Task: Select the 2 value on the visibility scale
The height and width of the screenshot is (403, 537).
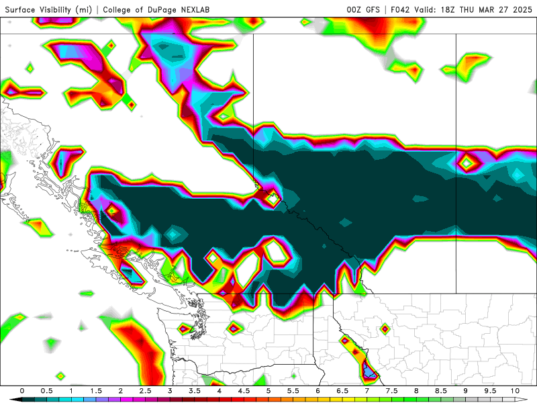Action: [x=121, y=391]
